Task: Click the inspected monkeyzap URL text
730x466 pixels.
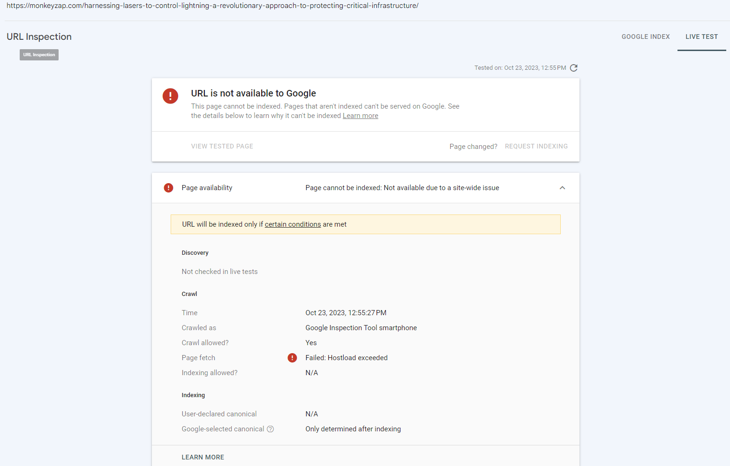Action: [212, 6]
